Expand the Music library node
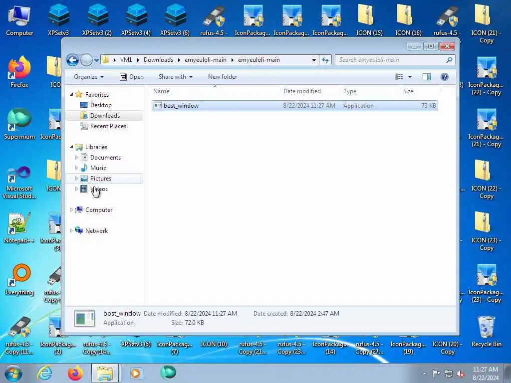The image size is (511, 383). 76,168
